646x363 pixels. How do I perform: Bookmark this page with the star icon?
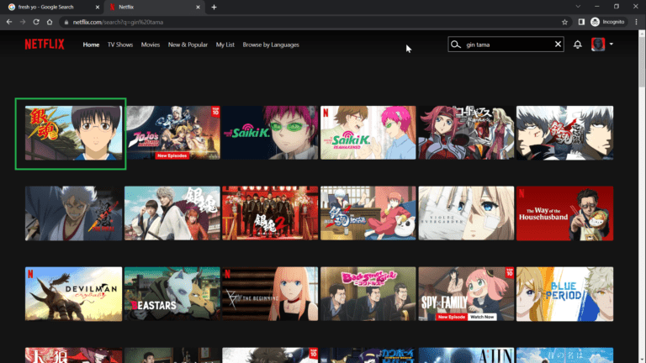tap(564, 22)
